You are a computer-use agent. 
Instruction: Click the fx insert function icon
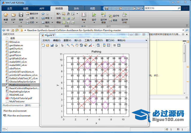point(68,14)
